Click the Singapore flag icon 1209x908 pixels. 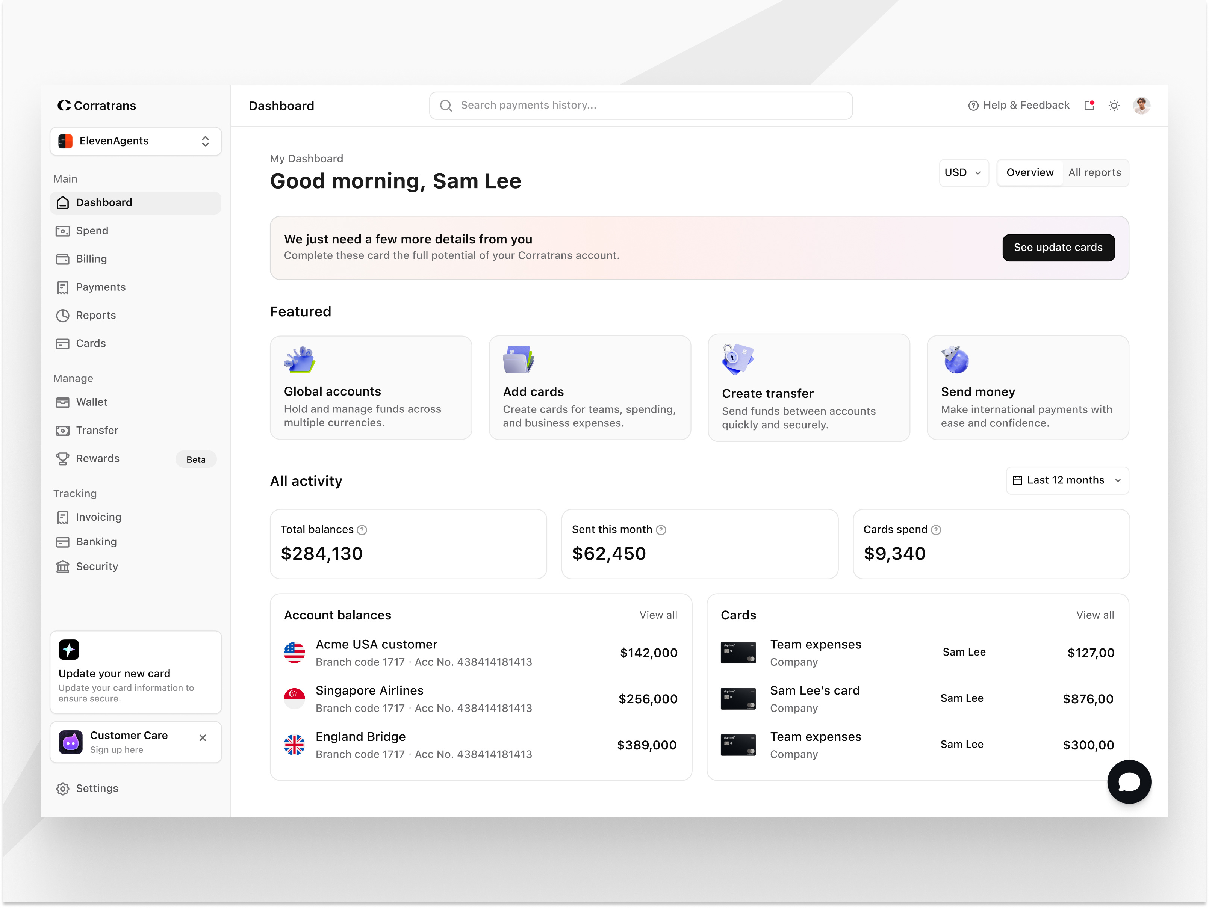click(x=294, y=699)
